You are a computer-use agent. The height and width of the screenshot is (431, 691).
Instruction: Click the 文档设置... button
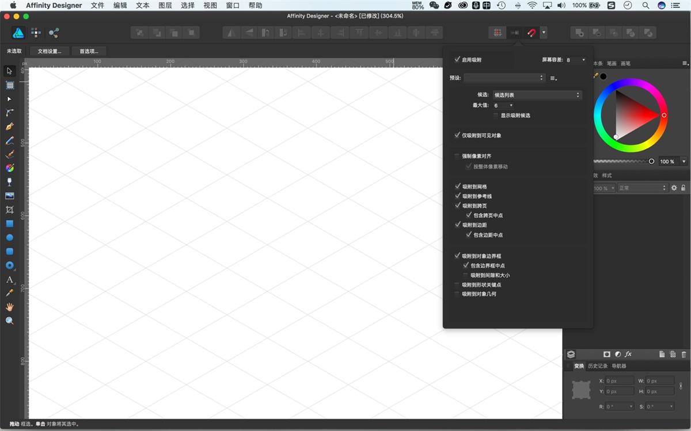(50, 51)
